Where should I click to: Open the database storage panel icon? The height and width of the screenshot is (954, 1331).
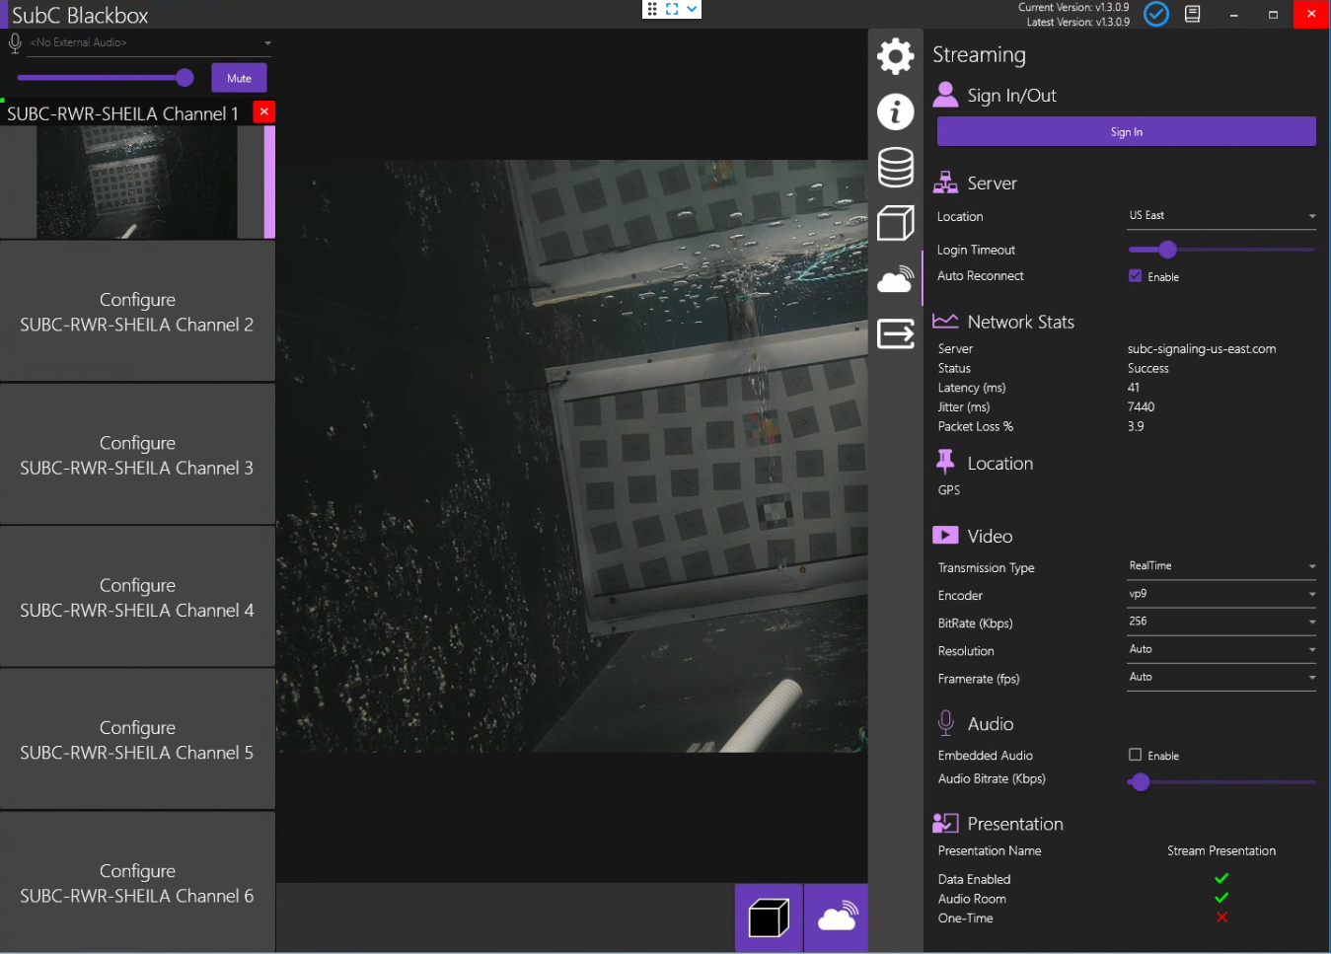[x=895, y=168]
